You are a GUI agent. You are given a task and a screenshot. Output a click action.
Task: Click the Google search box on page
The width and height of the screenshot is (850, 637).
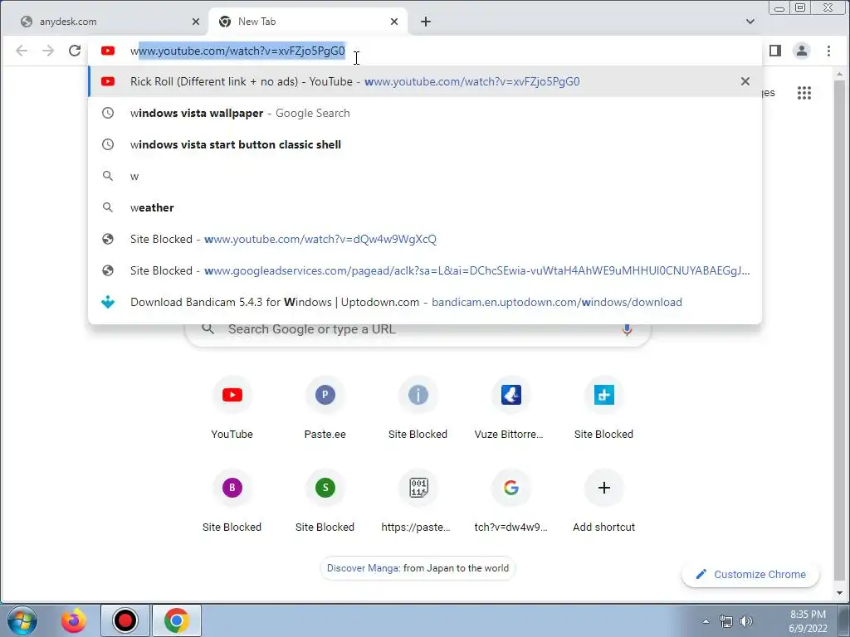418,329
